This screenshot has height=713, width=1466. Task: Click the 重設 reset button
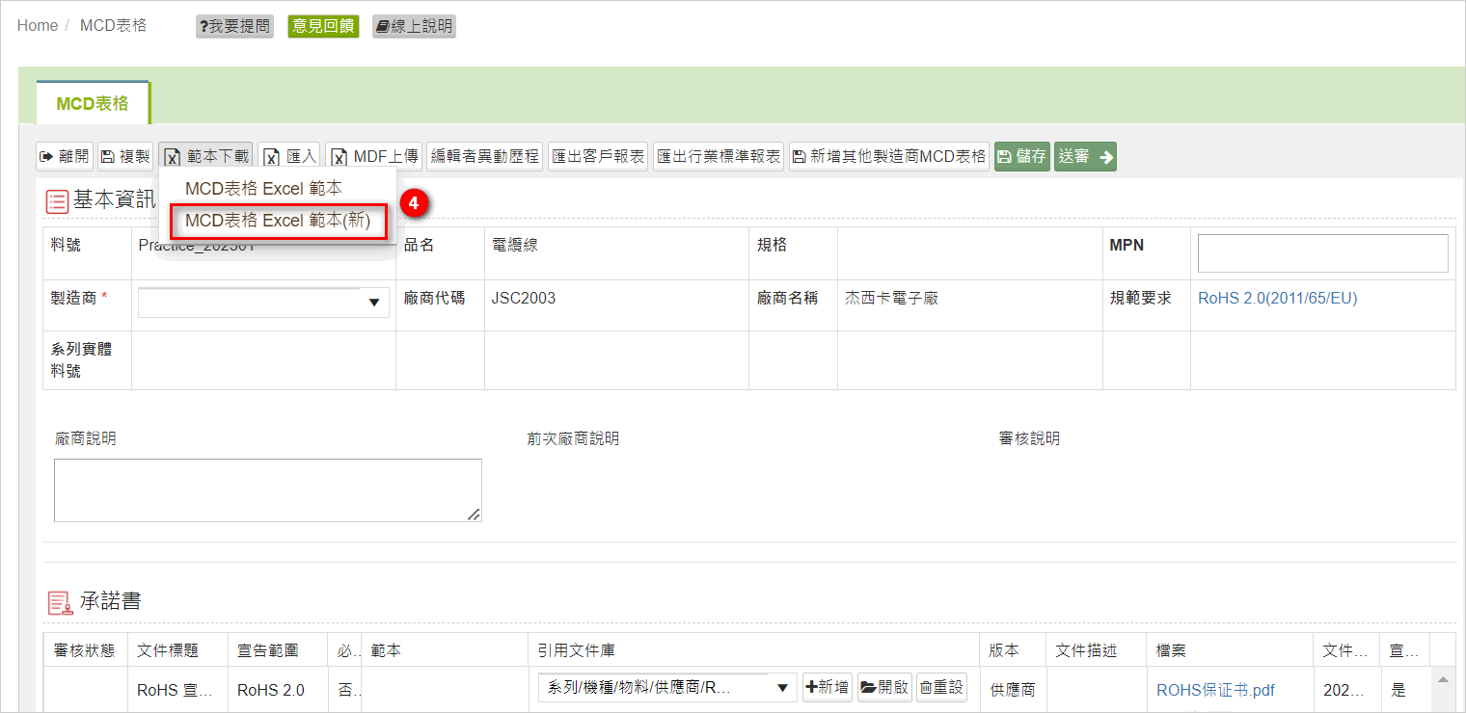point(941,687)
